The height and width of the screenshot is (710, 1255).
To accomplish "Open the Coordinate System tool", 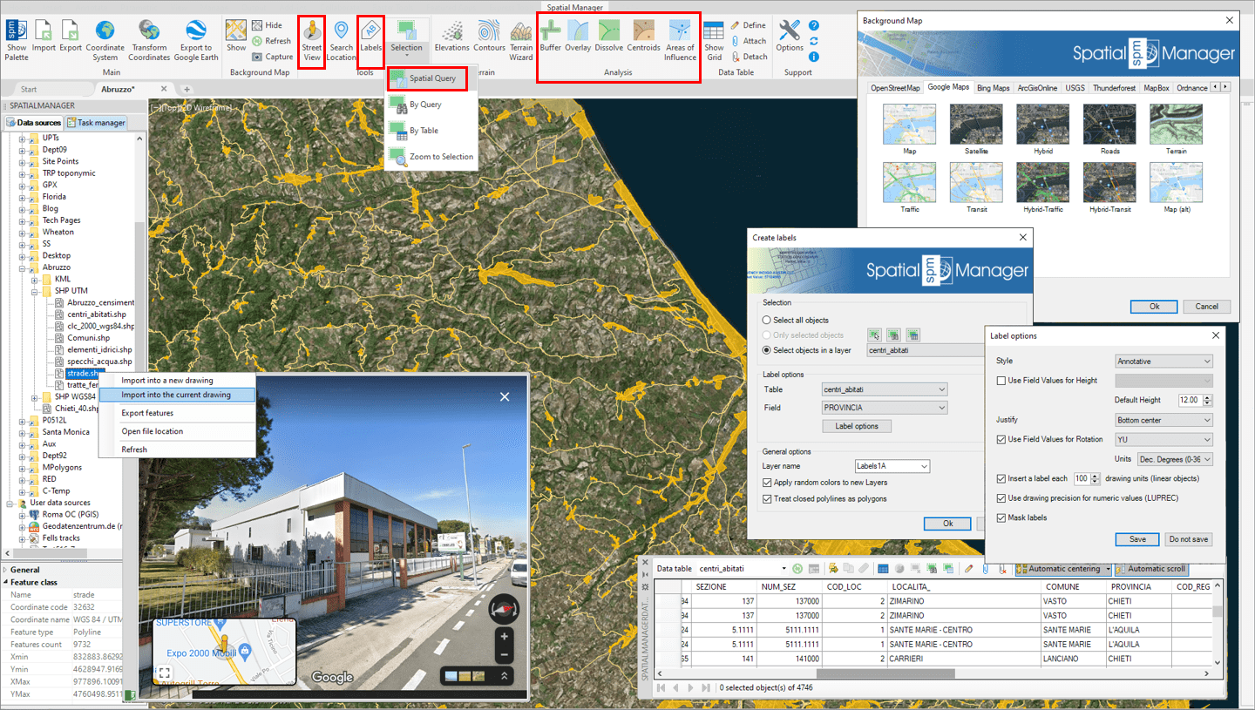I will (105, 40).
